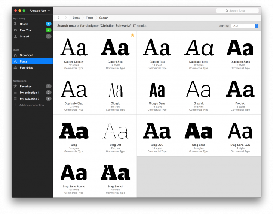This screenshot has width=273, height=214.
Task: Open My collection 1 in sidebar
Action: [x=29, y=93]
